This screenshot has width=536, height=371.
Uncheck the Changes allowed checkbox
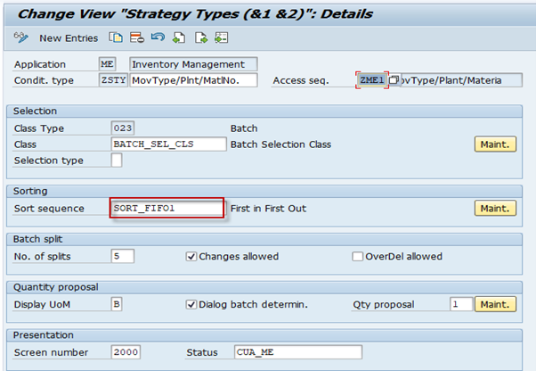pyautogui.click(x=191, y=256)
